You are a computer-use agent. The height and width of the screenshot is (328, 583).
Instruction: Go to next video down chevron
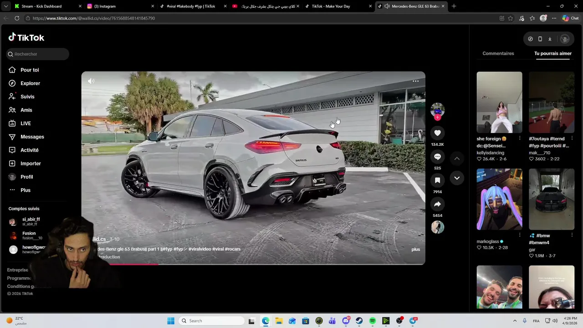[x=457, y=178]
